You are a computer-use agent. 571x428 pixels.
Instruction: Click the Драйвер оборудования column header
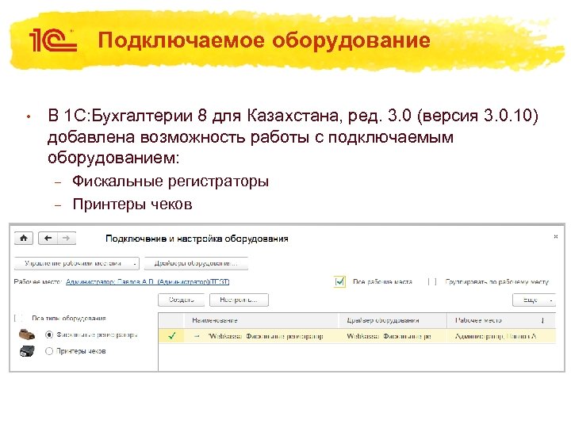click(x=393, y=320)
